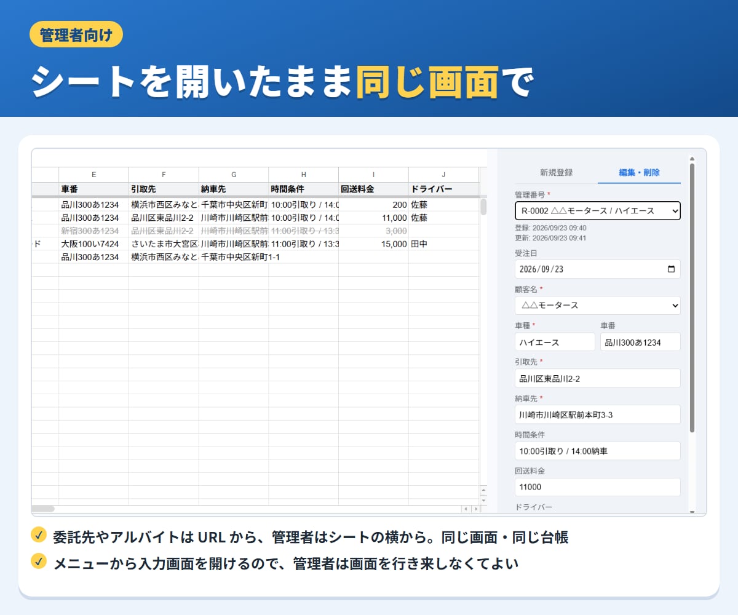Select column J header
738x615 pixels.
point(443,175)
